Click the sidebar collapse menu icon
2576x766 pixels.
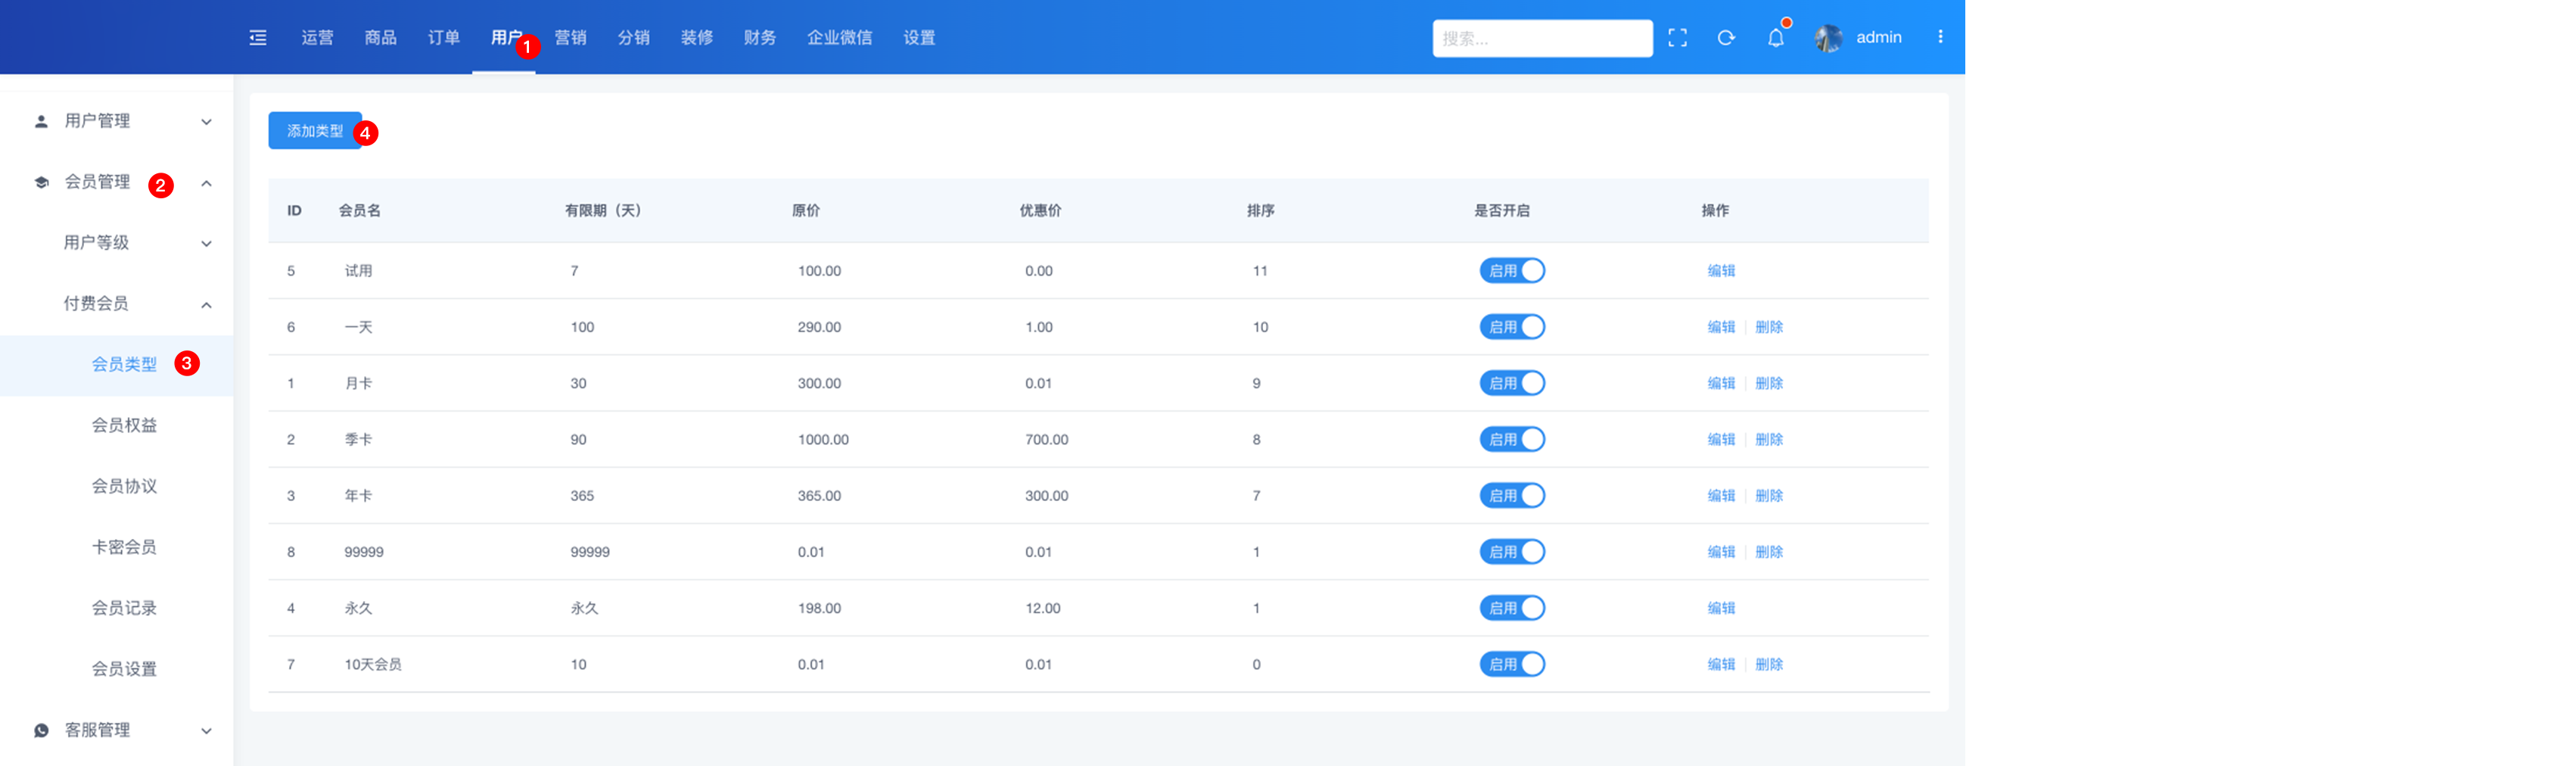(x=258, y=38)
